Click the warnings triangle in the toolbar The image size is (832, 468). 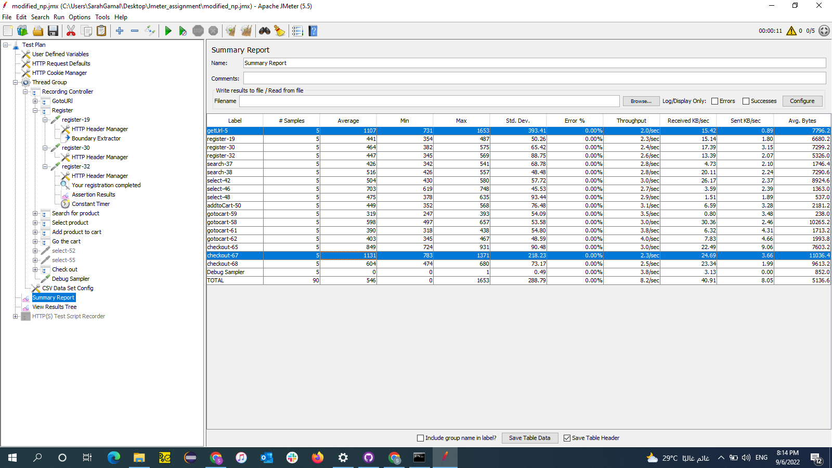point(791,31)
